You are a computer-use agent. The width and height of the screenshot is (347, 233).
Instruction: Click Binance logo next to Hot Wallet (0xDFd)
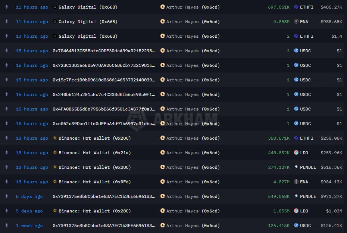click(55, 182)
